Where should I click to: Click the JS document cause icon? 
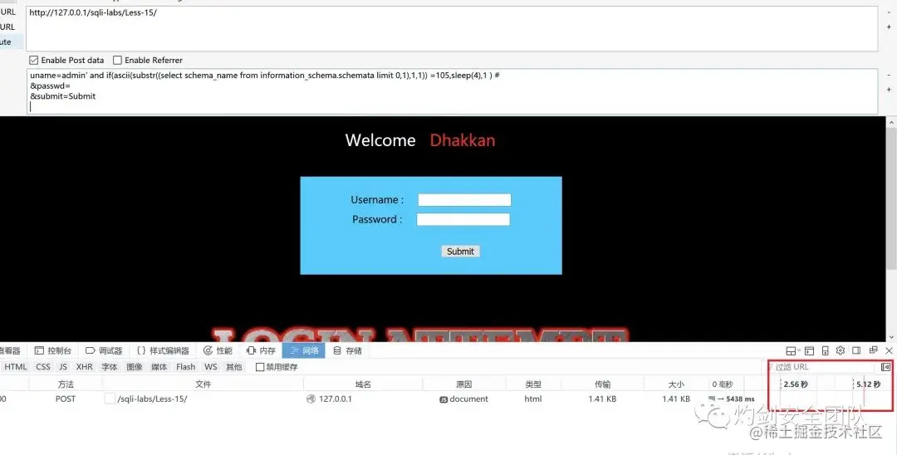444,399
